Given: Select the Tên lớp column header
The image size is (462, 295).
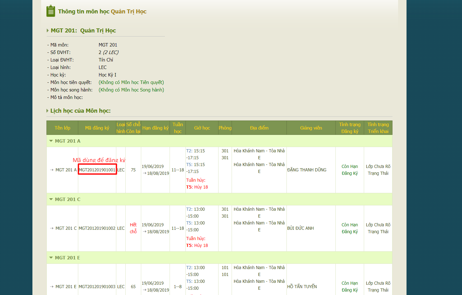Looking at the screenshot, I should tap(62, 128).
